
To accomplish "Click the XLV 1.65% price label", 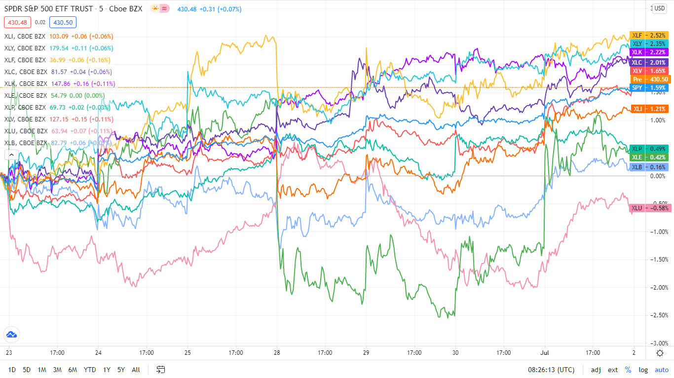I will coord(649,71).
